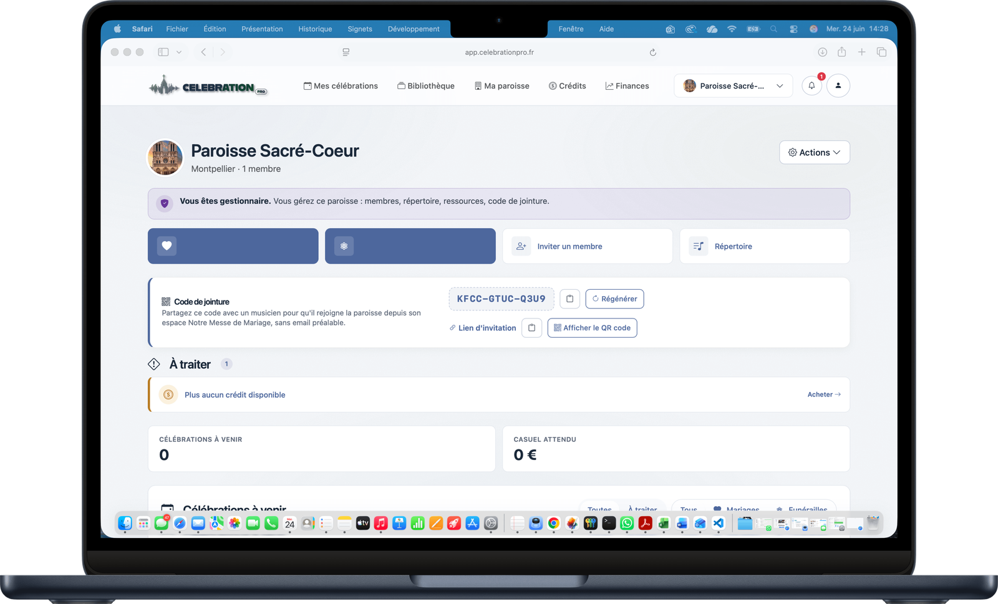Copy the KFCC-GTUC-Q3U9 code with clipboard icon
The image size is (998, 604).
click(569, 299)
